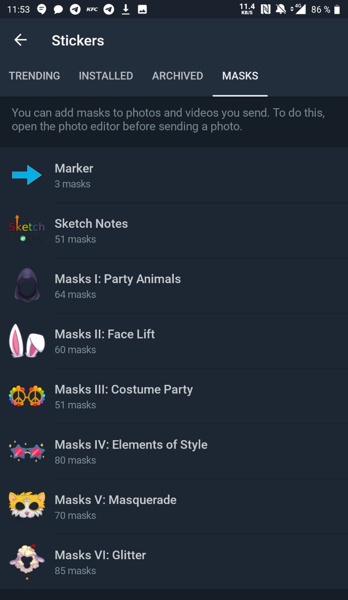Switch to the Trending tab

[x=35, y=76]
